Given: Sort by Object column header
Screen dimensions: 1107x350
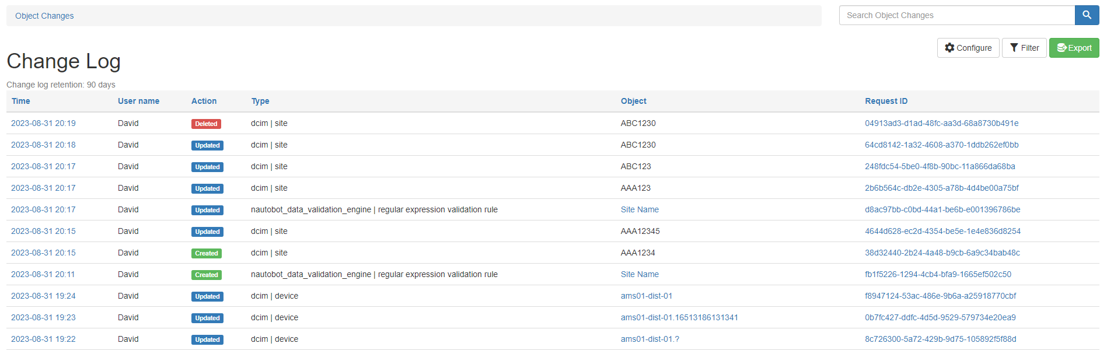Looking at the screenshot, I should coord(633,101).
